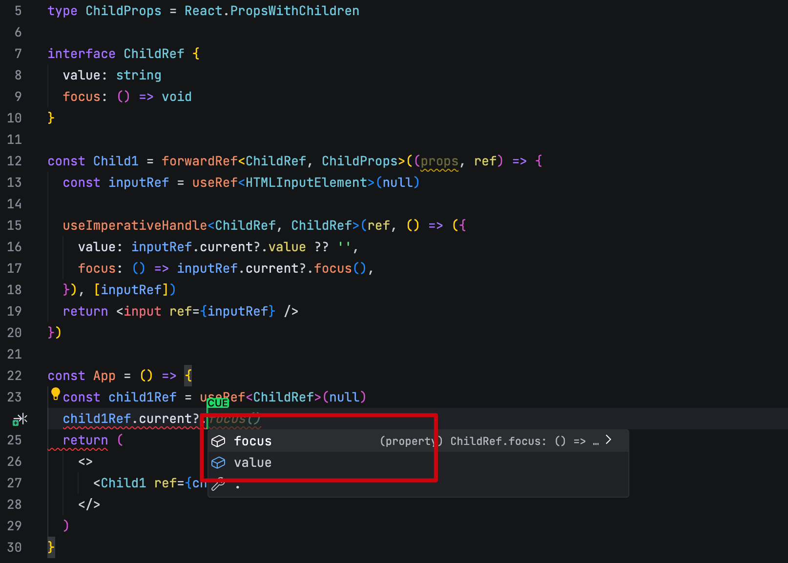This screenshot has height=563, width=788.
Task: Click the blue cube icon next to value
Action: pos(218,462)
